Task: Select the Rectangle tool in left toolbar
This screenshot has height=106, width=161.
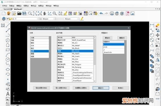Action: tap(8, 50)
